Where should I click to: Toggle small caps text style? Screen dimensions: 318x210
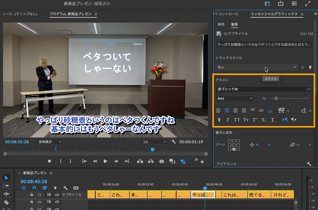246,120
